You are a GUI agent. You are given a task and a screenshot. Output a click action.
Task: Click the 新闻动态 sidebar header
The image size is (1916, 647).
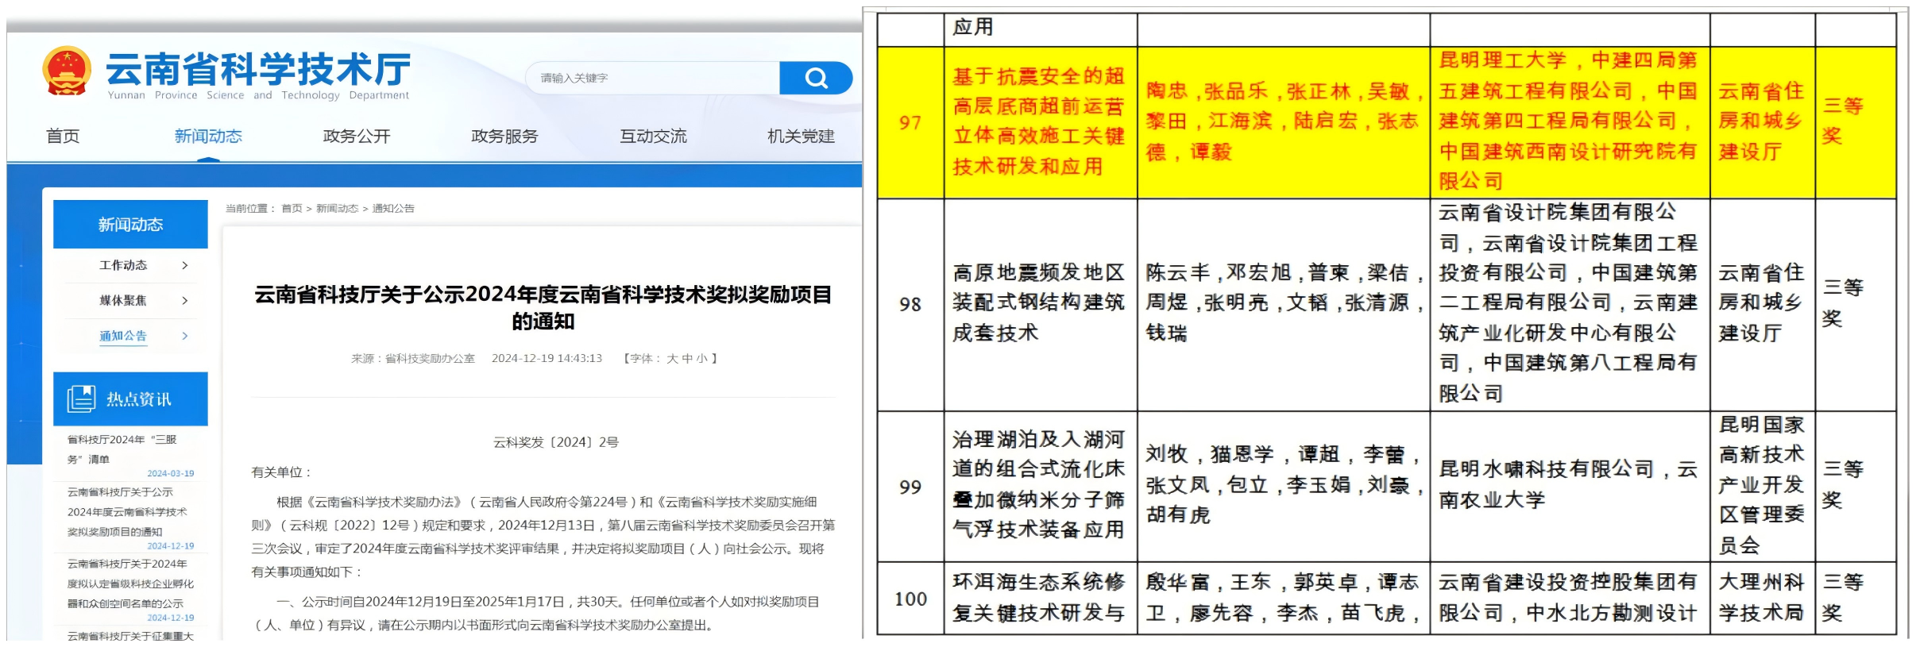tap(130, 225)
